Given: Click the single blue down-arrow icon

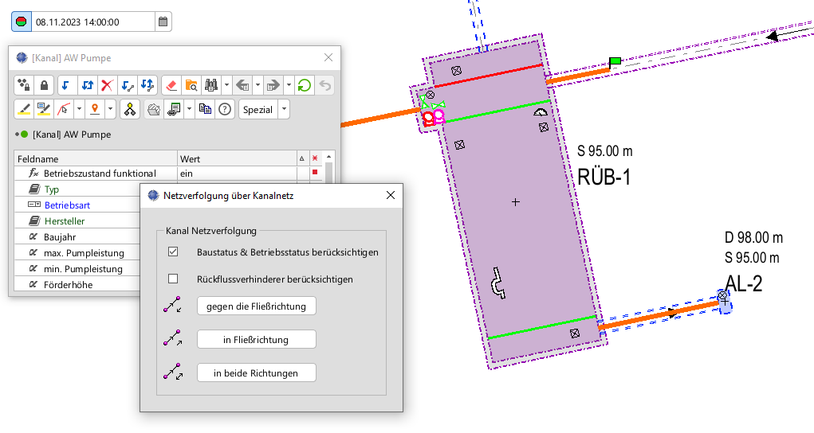Looking at the screenshot, I should [66, 85].
